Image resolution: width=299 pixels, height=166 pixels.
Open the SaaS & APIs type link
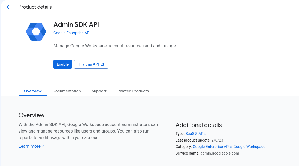[196, 134]
